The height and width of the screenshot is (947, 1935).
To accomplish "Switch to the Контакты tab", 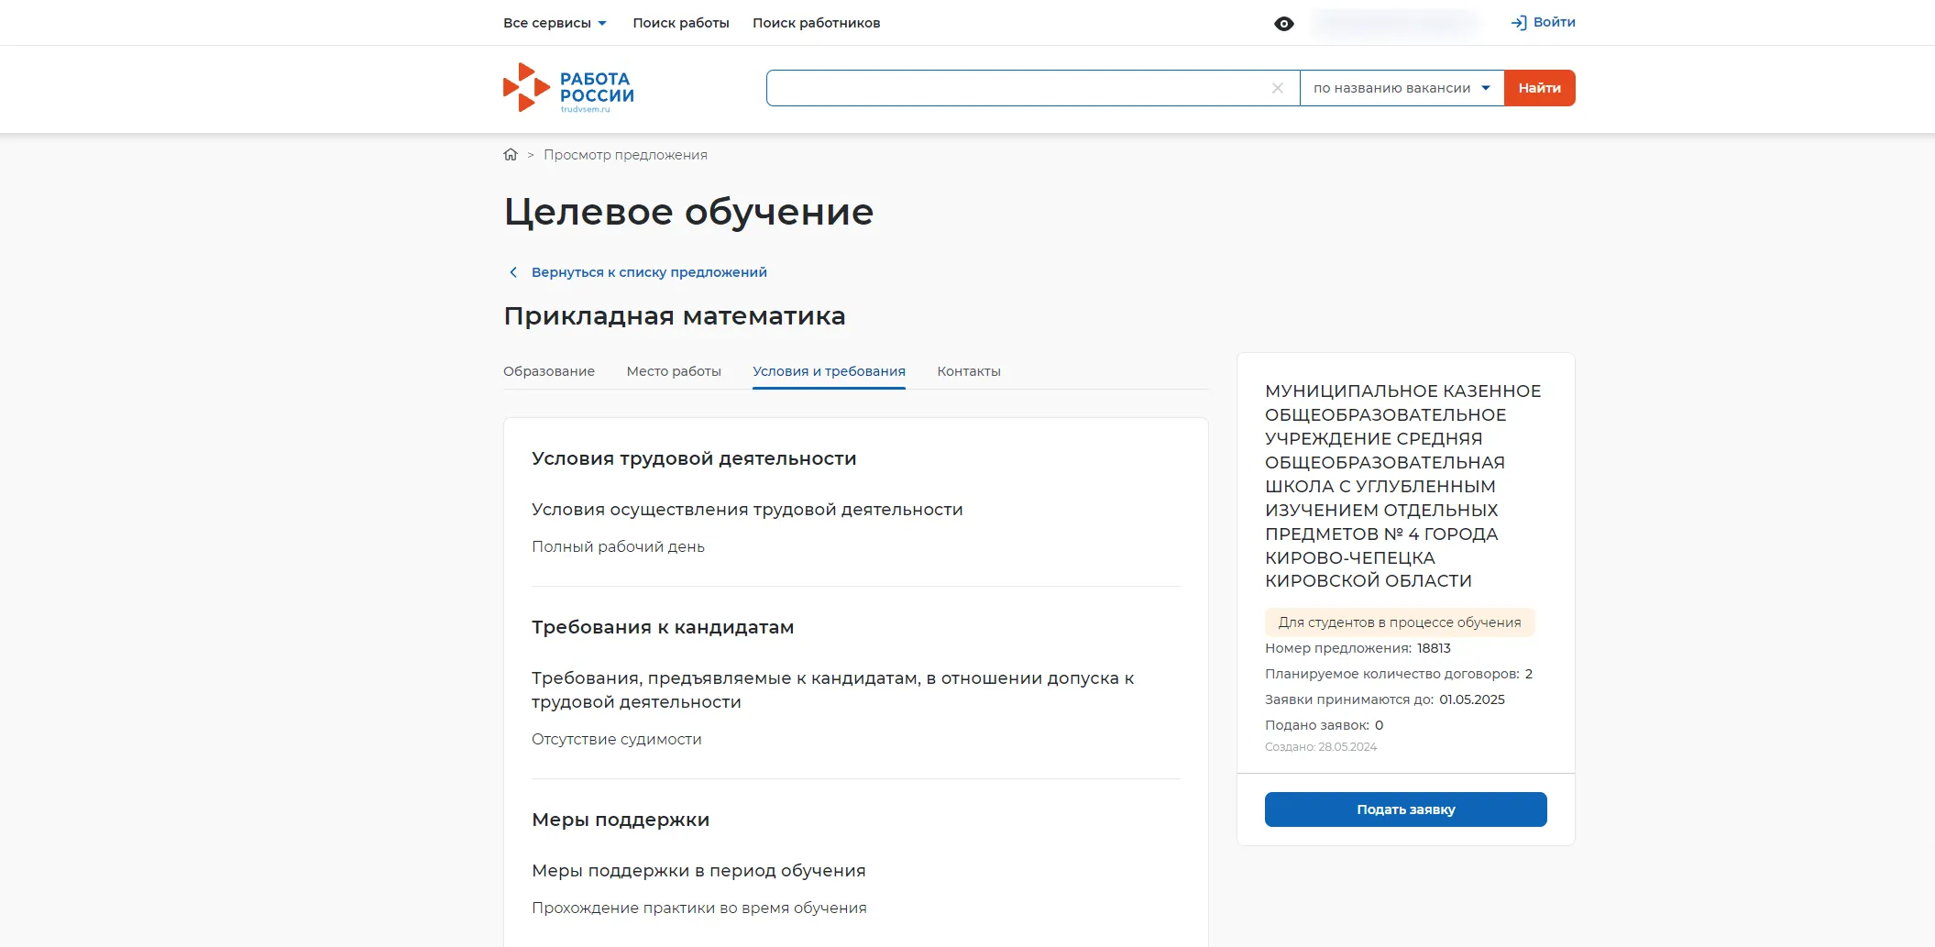I will pos(969,371).
